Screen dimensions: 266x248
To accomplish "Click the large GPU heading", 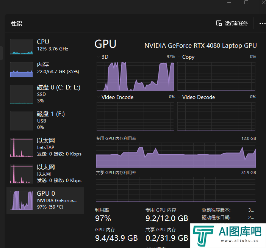I will (105, 44).
